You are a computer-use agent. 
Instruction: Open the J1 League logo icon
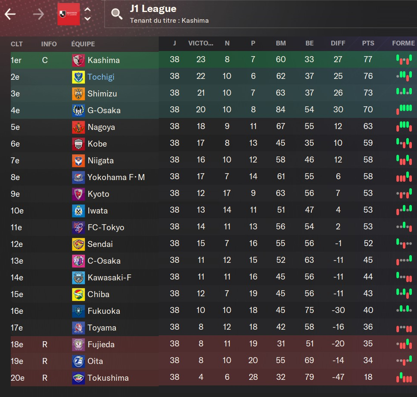pyautogui.click(x=69, y=14)
